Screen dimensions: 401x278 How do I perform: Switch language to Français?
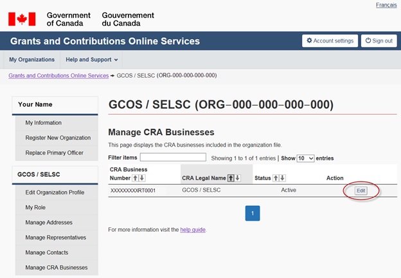click(x=386, y=5)
